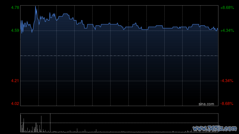Click the 4.21 price axis label
The height and width of the screenshot is (134, 239).
15,81
